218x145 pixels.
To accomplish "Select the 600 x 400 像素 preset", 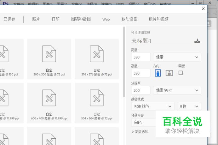I will (49, 103).
